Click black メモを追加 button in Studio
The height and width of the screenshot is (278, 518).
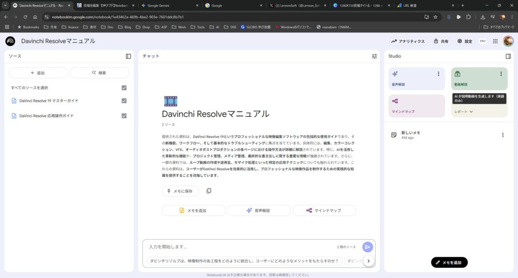(449, 262)
